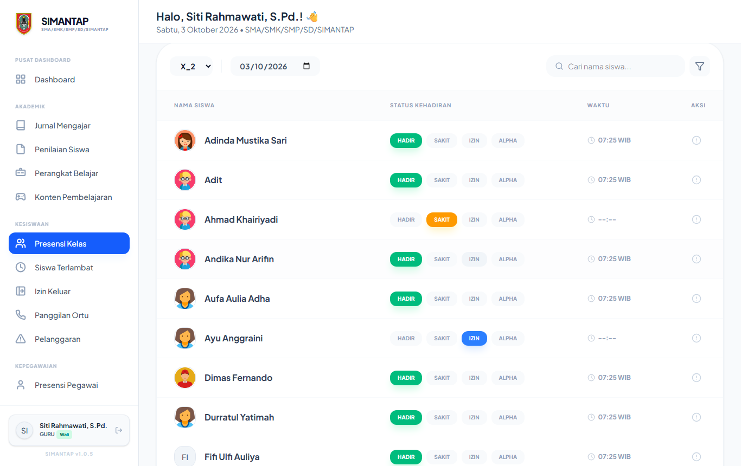Click Dimas Fernando's avatar
This screenshot has width=741, height=466.
185,378
